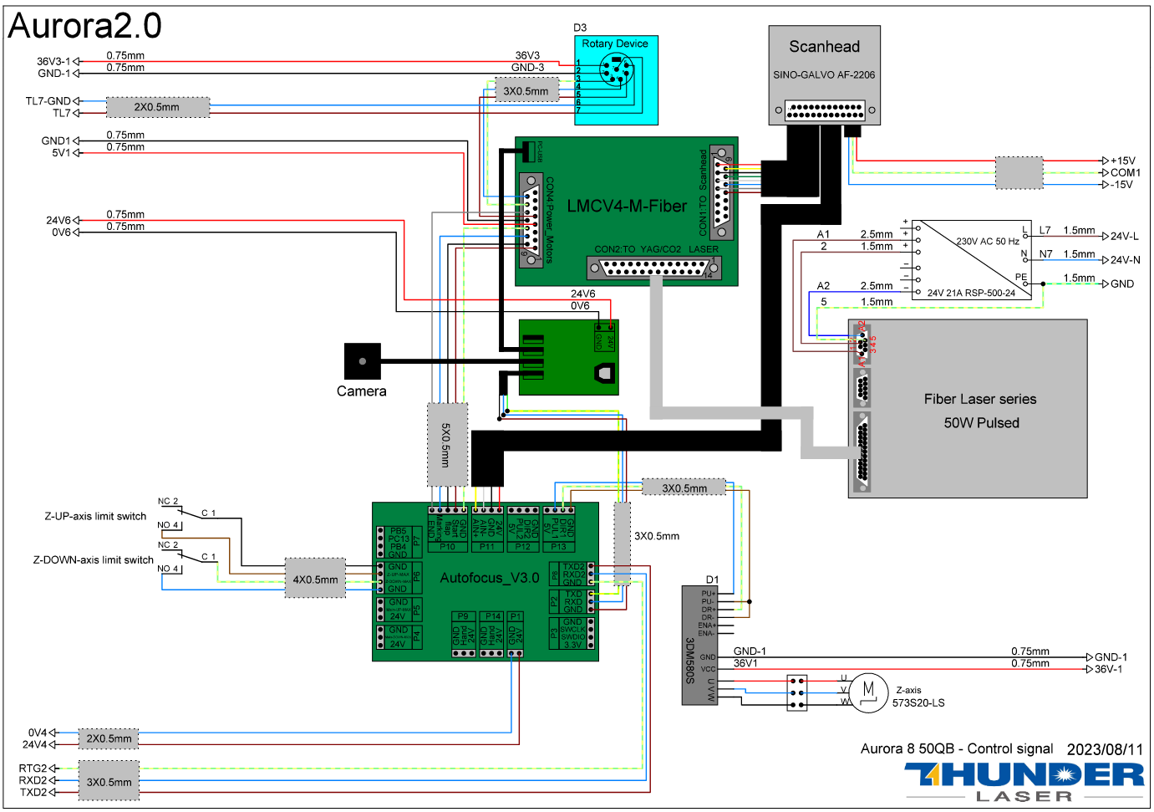Select the round connector in Rotary Device block
The width and height of the screenshot is (1154, 812).
(617, 71)
